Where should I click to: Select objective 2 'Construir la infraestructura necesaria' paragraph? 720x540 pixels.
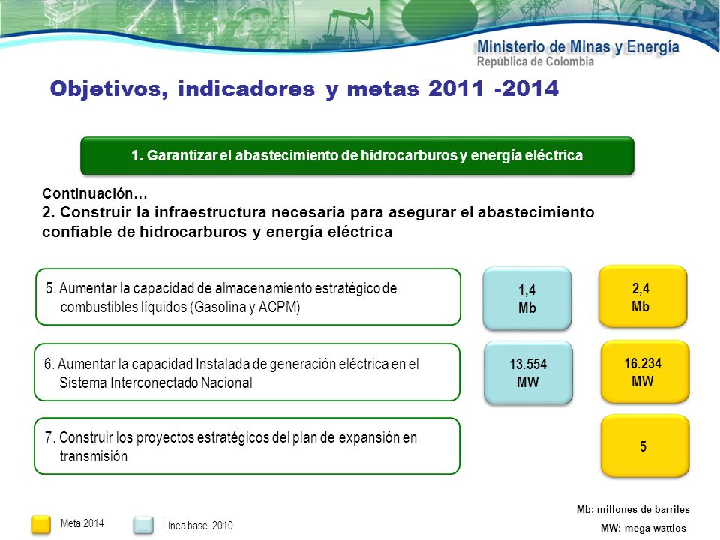pyautogui.click(x=318, y=222)
